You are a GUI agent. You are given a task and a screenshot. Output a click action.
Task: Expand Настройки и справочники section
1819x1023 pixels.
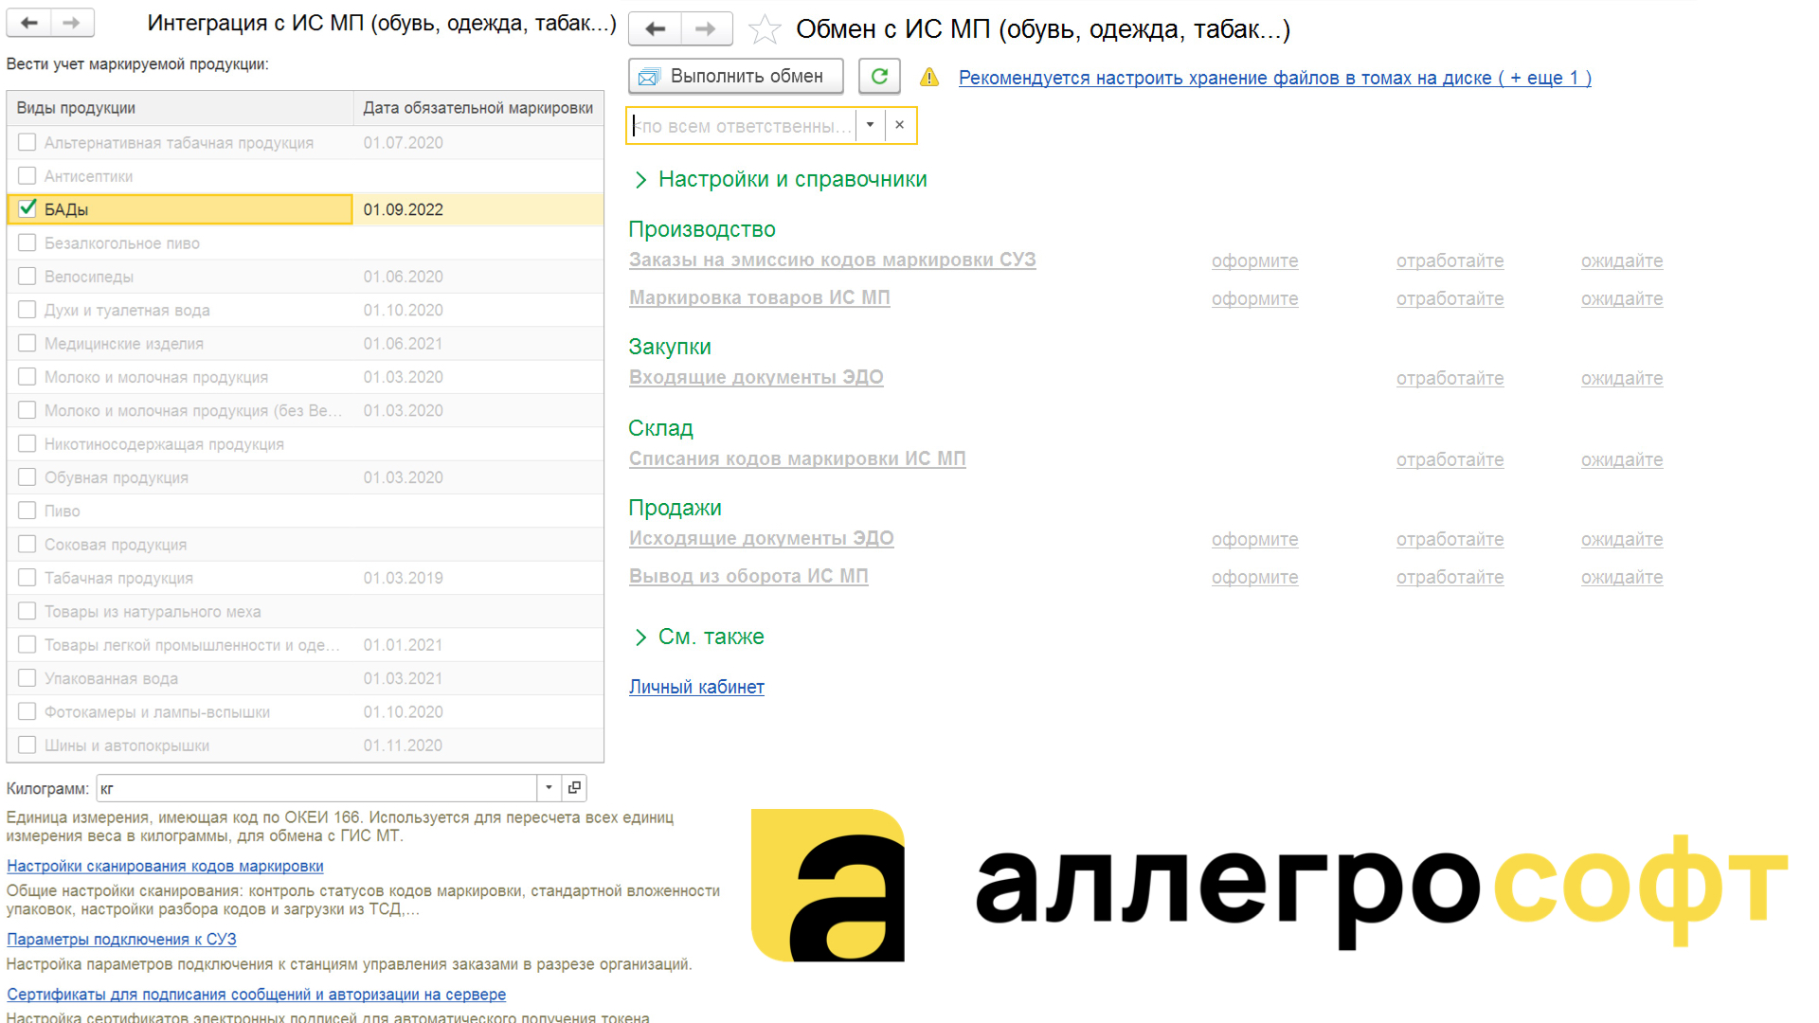[780, 179]
